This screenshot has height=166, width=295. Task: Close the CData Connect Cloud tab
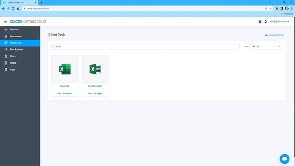click(35, 3)
